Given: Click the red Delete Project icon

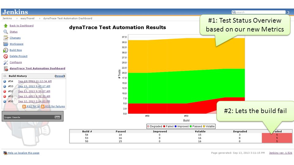Looking at the screenshot, I should point(6,56).
